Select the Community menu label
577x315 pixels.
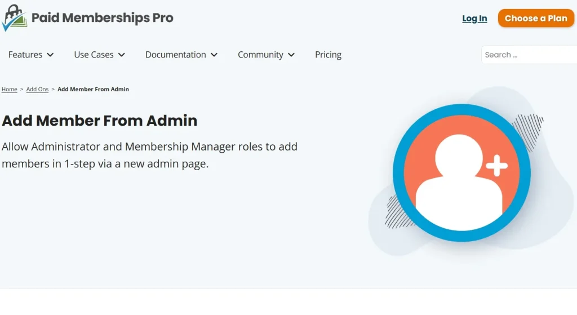260,55
